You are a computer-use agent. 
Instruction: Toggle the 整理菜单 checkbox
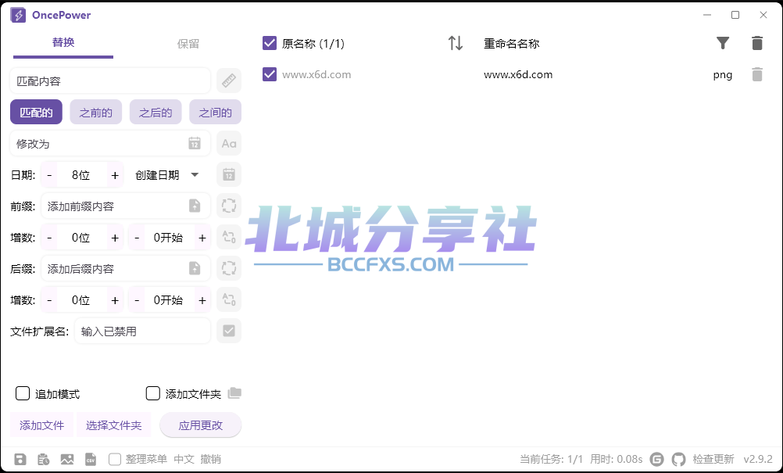(115, 459)
